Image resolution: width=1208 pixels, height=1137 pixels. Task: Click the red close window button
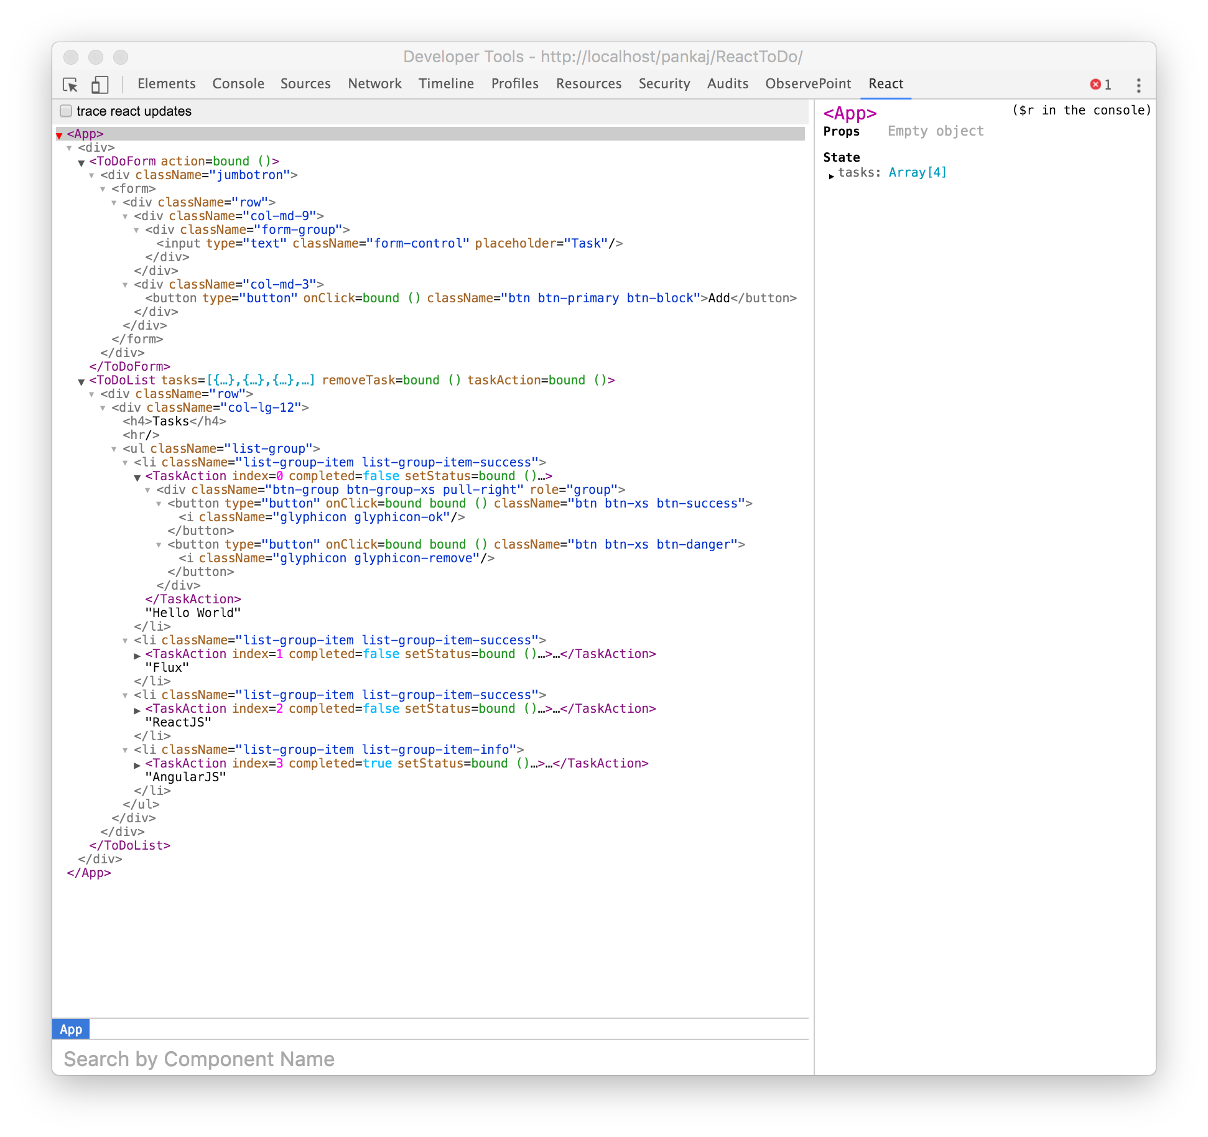point(71,57)
